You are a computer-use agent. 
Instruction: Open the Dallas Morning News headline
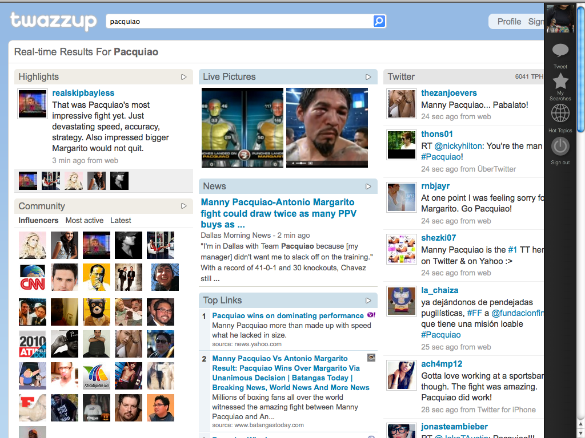pos(278,213)
